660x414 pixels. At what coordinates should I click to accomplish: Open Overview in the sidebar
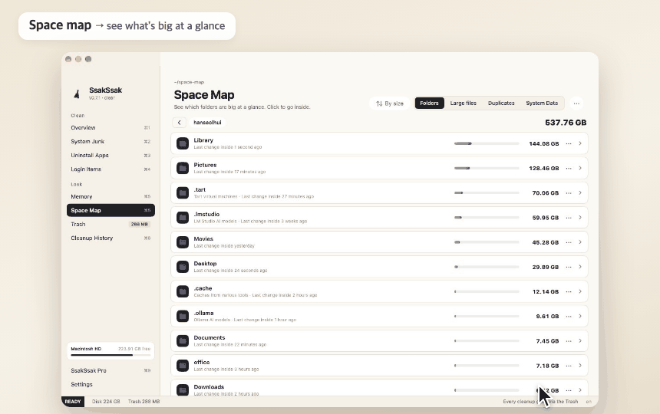(x=111, y=128)
